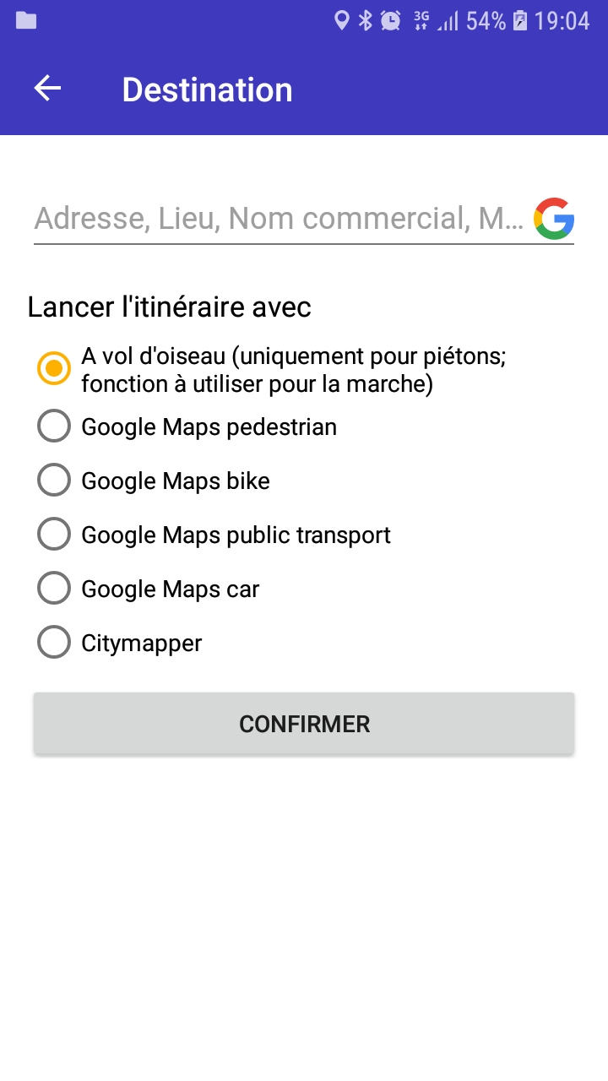The height and width of the screenshot is (1081, 608).
Task: Tap the Google logo icon
Action: point(554,219)
